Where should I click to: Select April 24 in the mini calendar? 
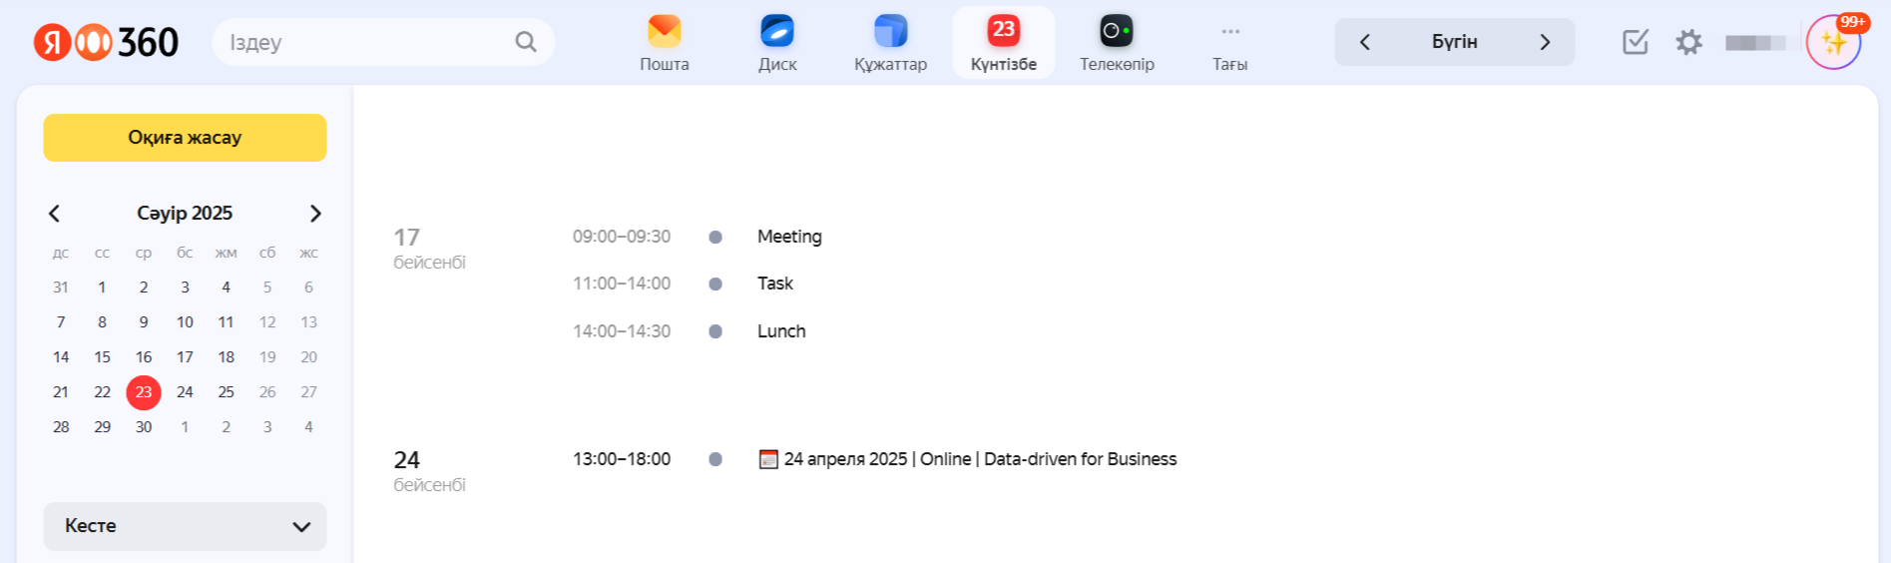(x=185, y=392)
